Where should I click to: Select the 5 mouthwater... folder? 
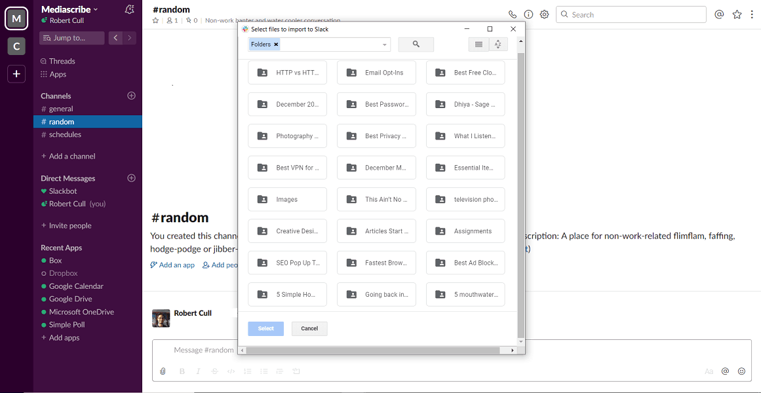(465, 295)
